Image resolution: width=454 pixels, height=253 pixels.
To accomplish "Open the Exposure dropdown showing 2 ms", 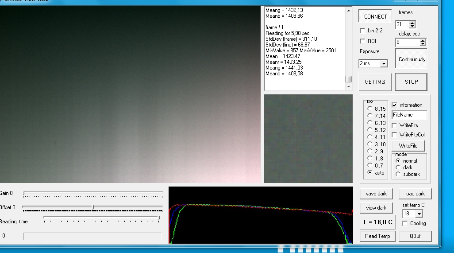I will pos(384,63).
